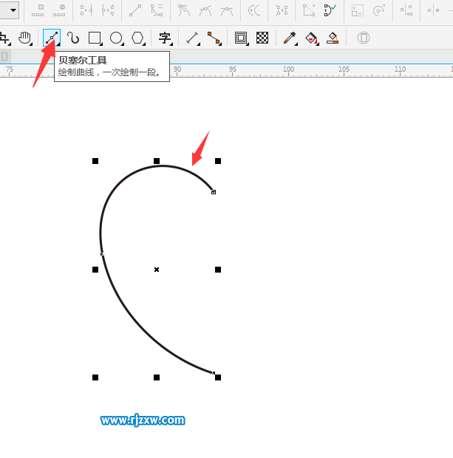453x458 pixels.
Task: Click the Add Nodes icon
Action: pos(38,10)
